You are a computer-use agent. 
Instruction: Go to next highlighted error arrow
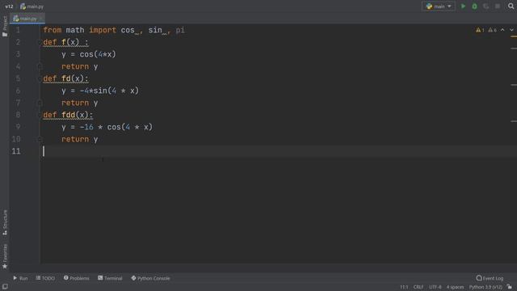click(x=511, y=30)
